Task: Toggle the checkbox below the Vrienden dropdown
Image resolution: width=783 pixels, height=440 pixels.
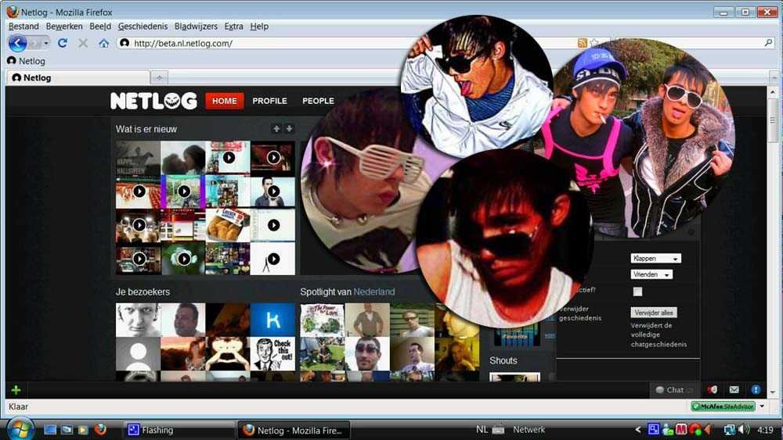Action: tap(637, 292)
